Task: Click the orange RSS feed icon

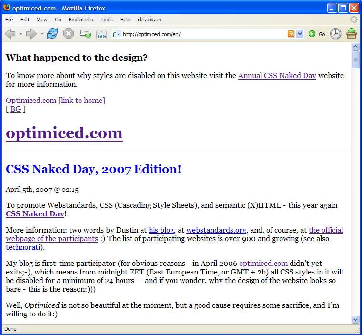Action: [x=291, y=34]
